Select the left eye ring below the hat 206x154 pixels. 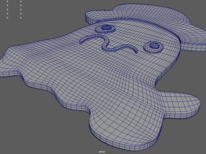105,29
